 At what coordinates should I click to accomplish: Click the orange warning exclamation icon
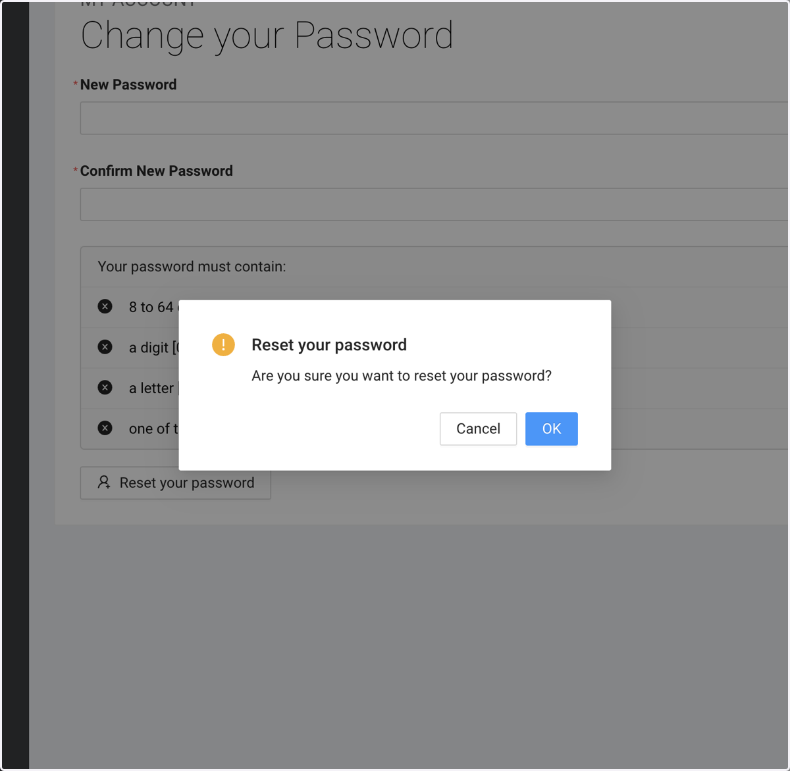[223, 344]
